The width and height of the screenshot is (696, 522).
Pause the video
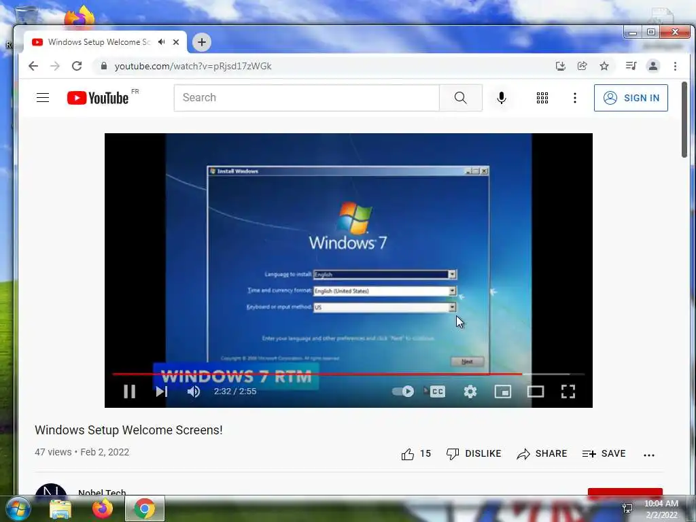coord(130,391)
